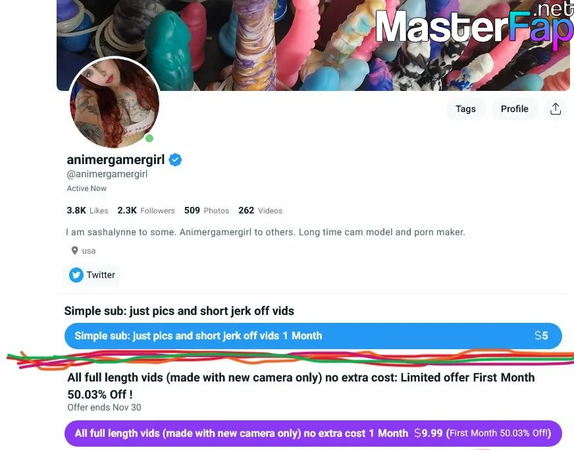This screenshot has width=574, height=450.
Task: Click the site watermark logo in banner
Action: tap(475, 25)
